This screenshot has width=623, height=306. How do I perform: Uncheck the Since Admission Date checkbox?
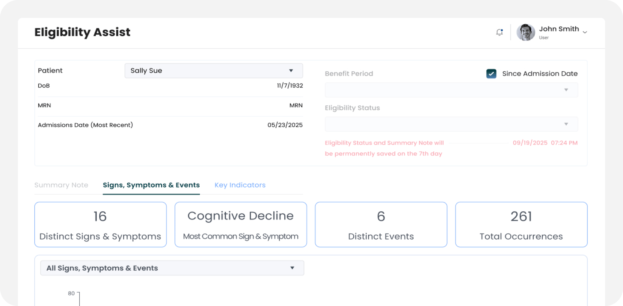coord(491,74)
